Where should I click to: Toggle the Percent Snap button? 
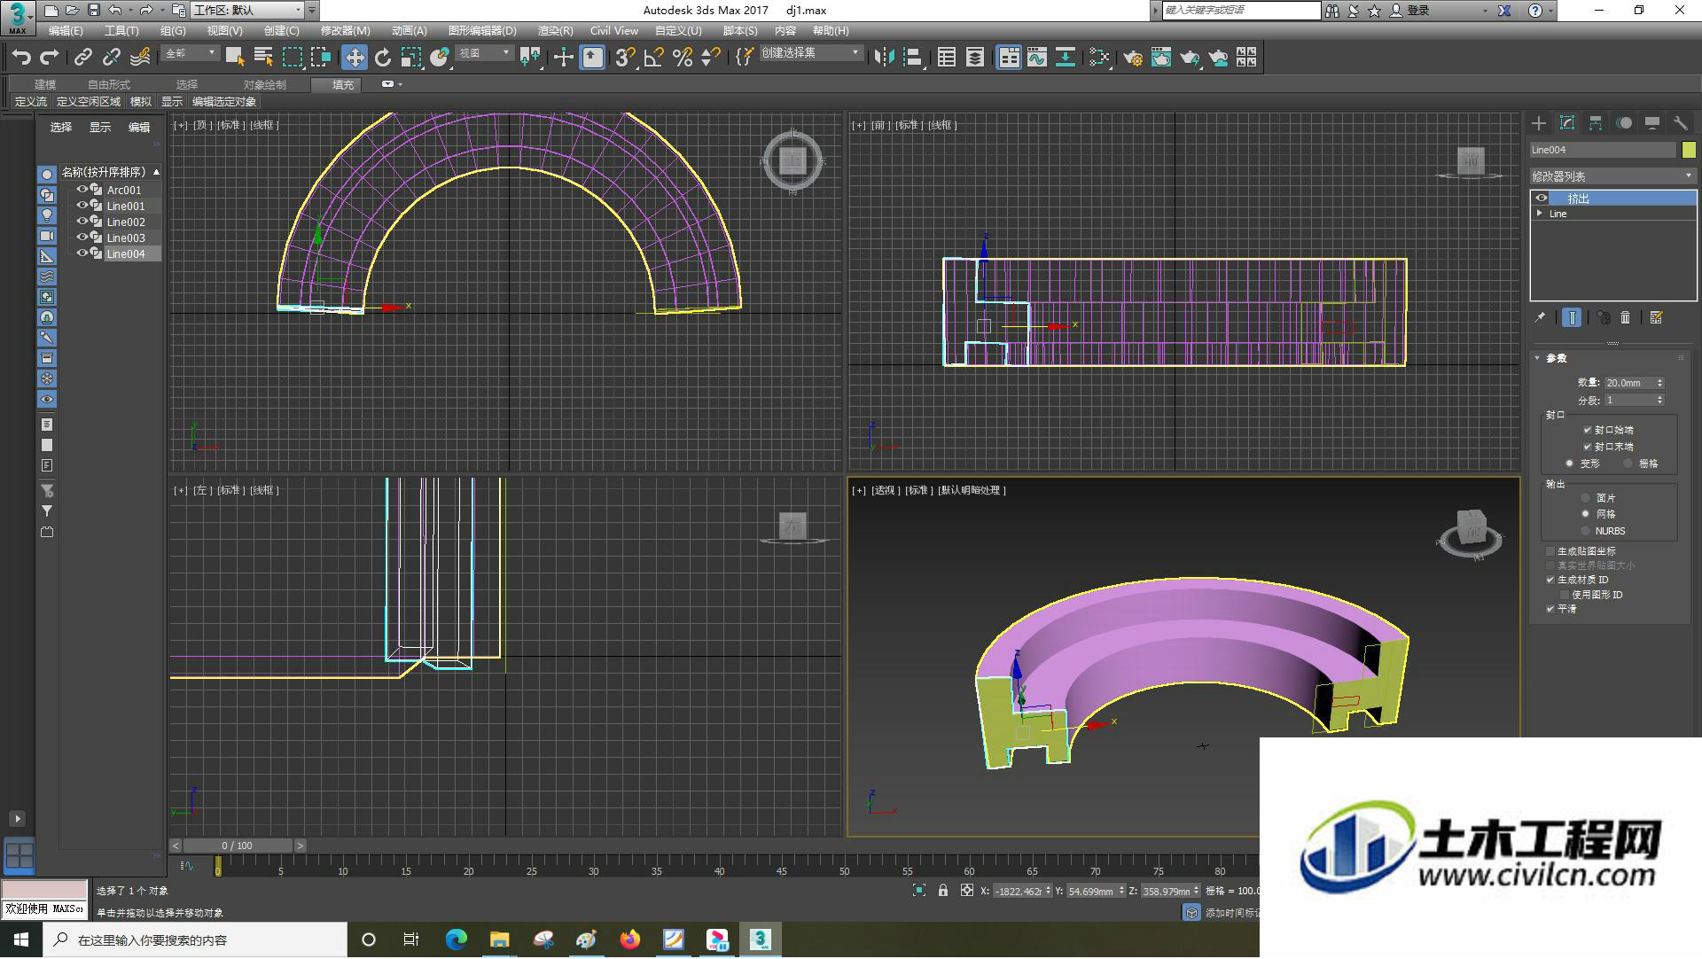point(682,58)
